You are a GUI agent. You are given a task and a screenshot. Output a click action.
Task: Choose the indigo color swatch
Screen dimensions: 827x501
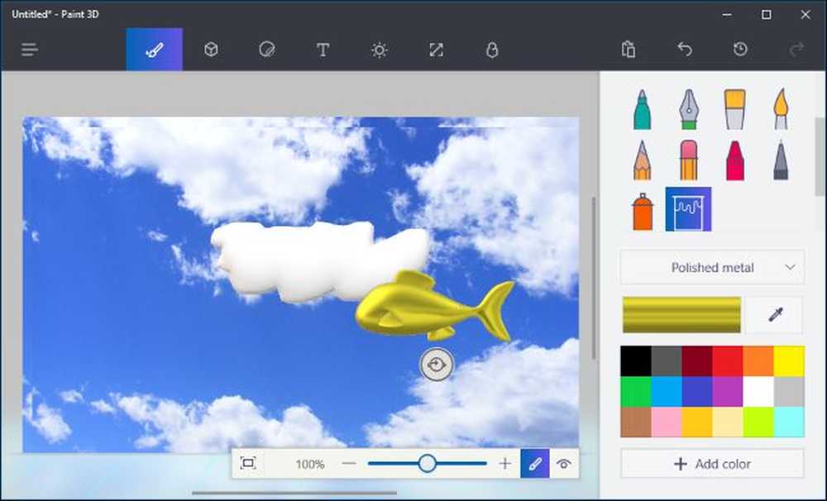[x=696, y=392]
